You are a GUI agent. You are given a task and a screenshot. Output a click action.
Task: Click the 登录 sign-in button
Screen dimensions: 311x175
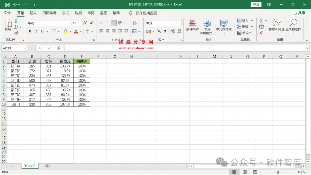(x=256, y=5)
